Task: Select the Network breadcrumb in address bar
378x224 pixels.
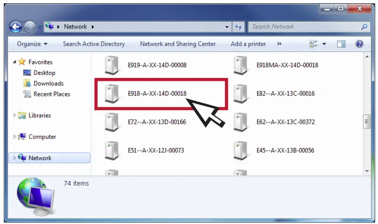Action: [75, 26]
